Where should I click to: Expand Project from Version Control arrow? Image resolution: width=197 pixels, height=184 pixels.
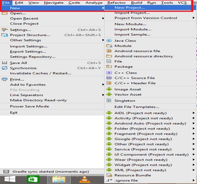pos(194,18)
